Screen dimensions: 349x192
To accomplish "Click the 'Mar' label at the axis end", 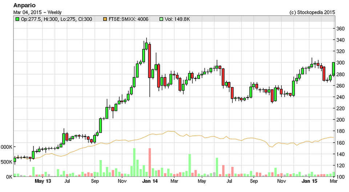I will tap(334, 181).
